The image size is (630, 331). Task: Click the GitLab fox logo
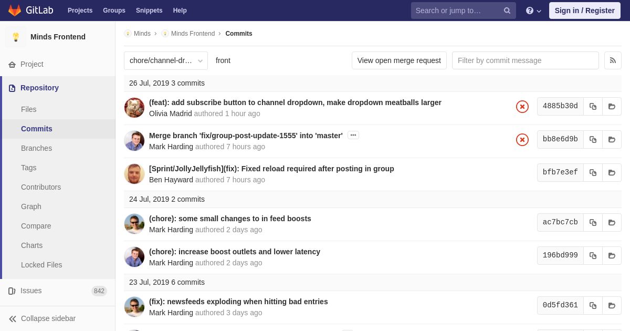click(x=15, y=11)
